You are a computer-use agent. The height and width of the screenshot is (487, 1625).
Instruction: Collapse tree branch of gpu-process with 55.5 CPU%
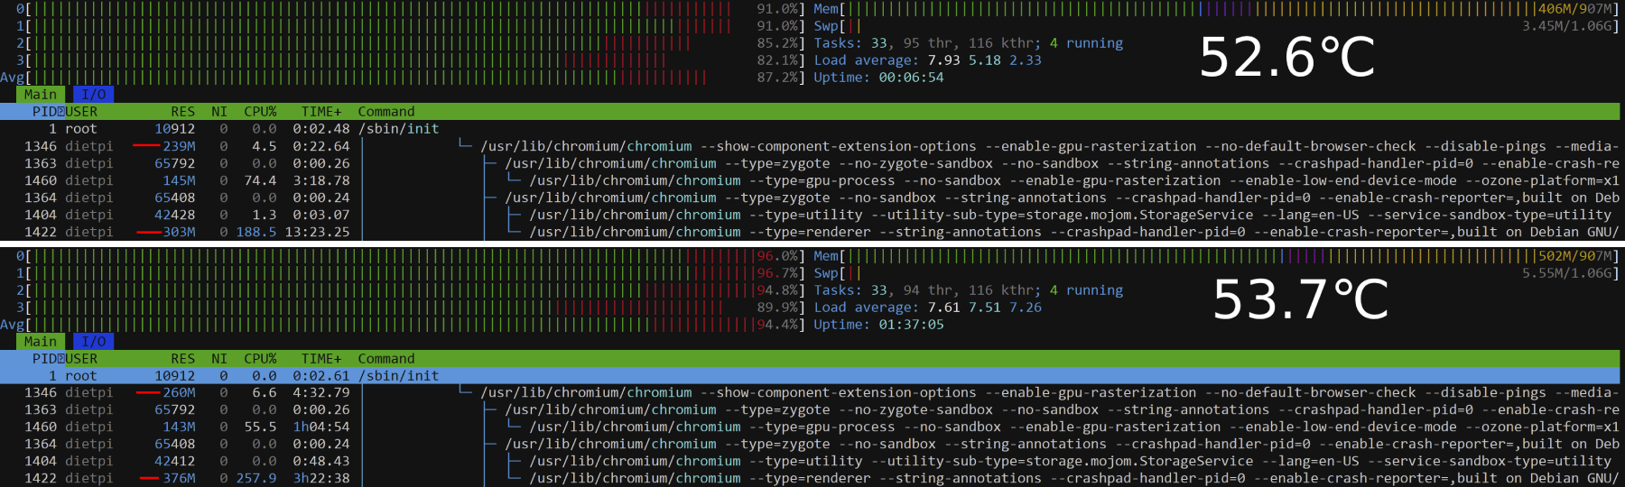point(514,427)
